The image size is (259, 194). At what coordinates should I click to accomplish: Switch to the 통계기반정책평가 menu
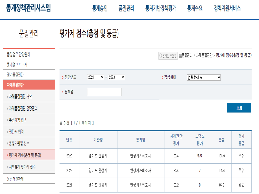pos(160,9)
